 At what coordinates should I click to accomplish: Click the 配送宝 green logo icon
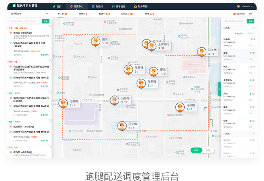pos(14,6)
